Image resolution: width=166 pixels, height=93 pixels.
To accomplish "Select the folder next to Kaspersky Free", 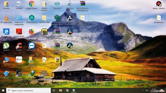I will [44, 19].
